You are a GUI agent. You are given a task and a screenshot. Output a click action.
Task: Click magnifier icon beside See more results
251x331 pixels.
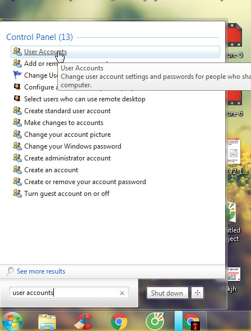point(10,271)
